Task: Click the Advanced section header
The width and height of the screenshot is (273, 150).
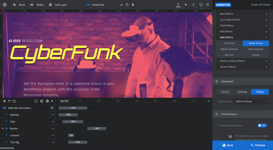Action: 242,81
